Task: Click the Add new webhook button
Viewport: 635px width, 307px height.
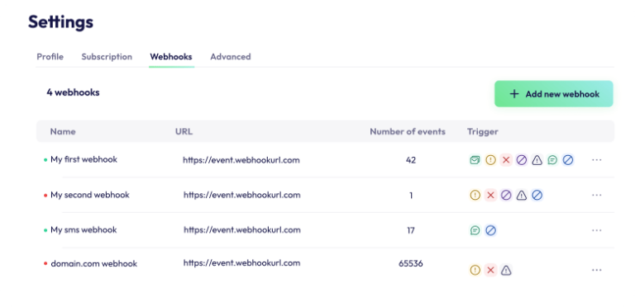Action: (554, 94)
